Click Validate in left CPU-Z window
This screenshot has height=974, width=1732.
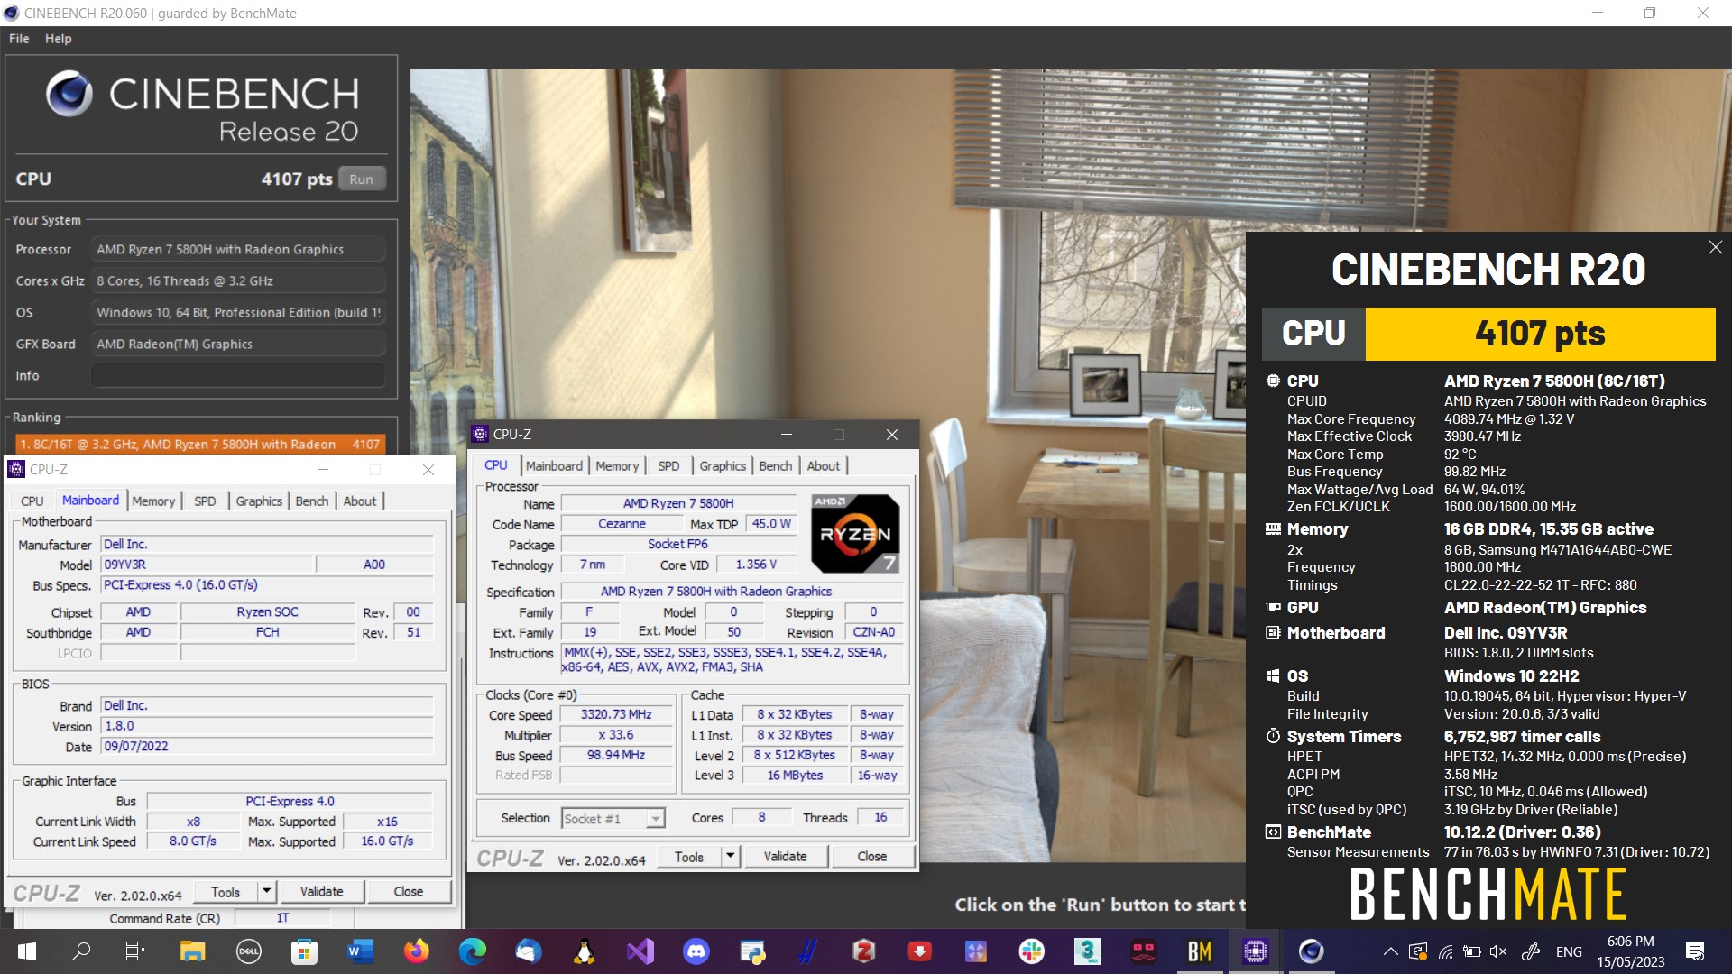(321, 892)
